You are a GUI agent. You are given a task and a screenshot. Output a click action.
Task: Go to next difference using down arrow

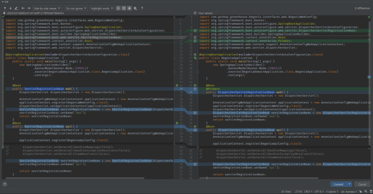point(10,8)
